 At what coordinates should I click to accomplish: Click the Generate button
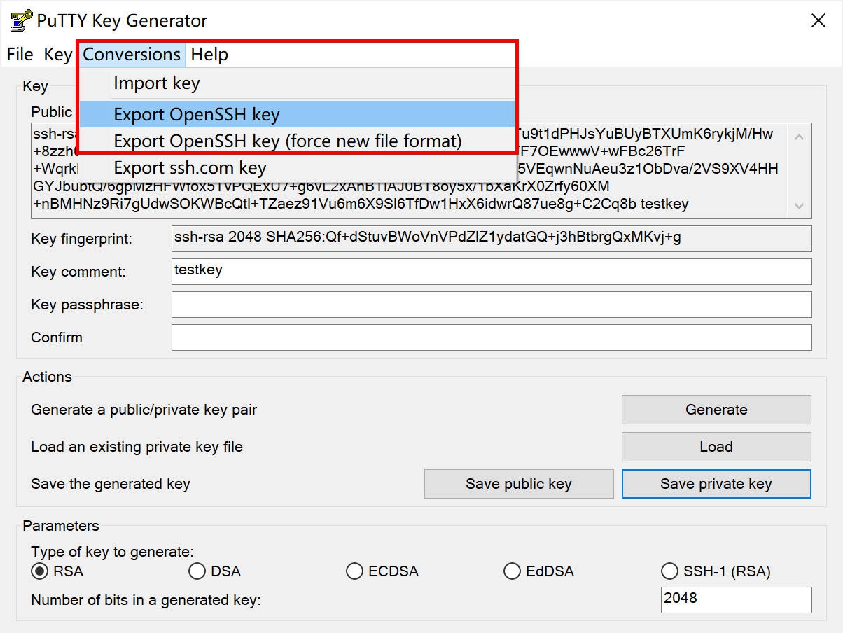716,410
